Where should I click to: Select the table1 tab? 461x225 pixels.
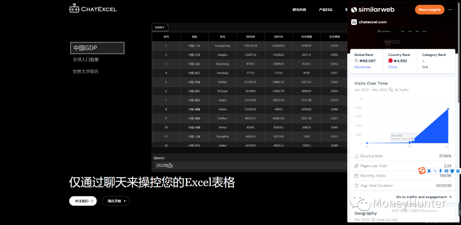pos(160,27)
